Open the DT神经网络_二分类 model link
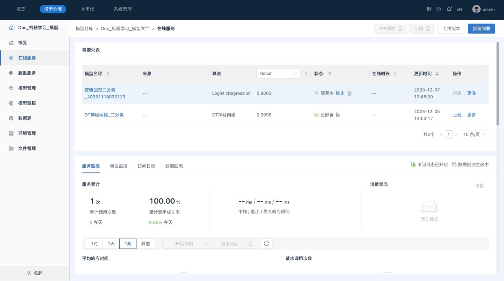This screenshot has height=281, width=504. point(104,115)
